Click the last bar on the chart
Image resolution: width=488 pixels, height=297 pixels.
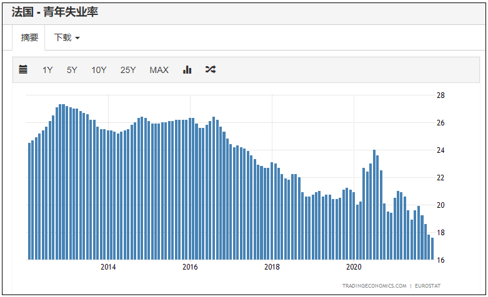[432, 248]
